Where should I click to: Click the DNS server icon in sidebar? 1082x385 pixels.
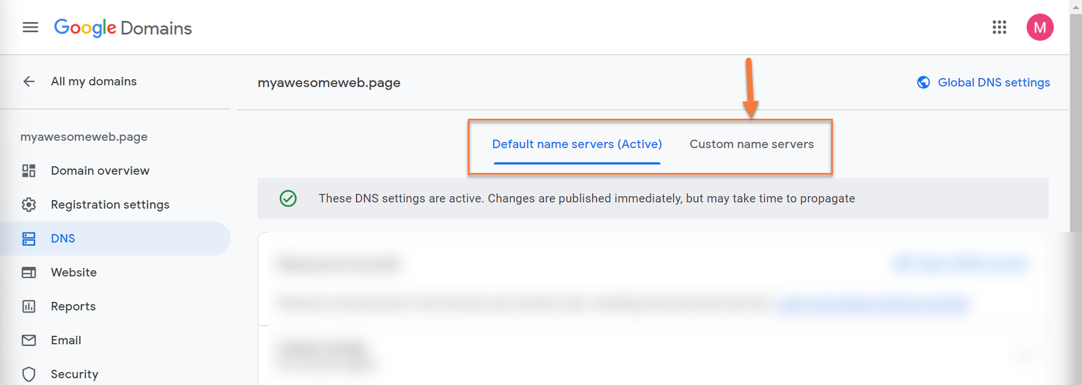[29, 239]
